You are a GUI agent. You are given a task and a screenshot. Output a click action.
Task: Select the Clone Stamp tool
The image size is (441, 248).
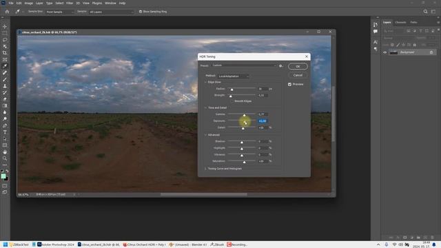pyautogui.click(x=5, y=86)
